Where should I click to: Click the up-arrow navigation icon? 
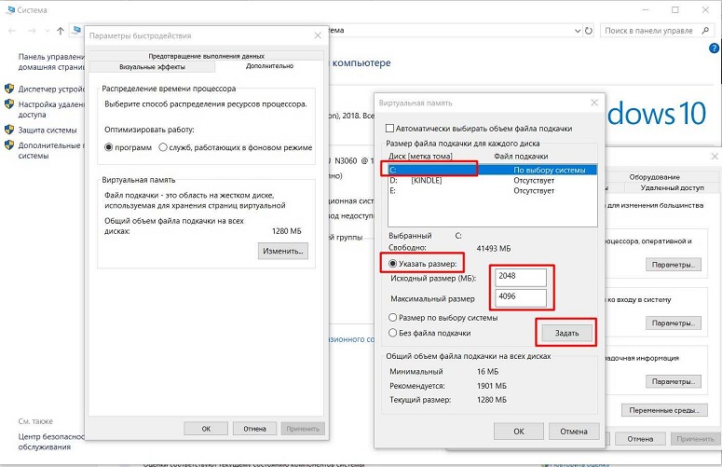click(x=61, y=31)
